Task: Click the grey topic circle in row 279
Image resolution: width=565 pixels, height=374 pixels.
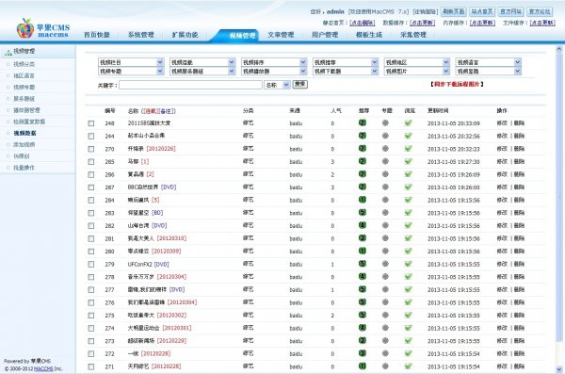Action: click(385, 264)
